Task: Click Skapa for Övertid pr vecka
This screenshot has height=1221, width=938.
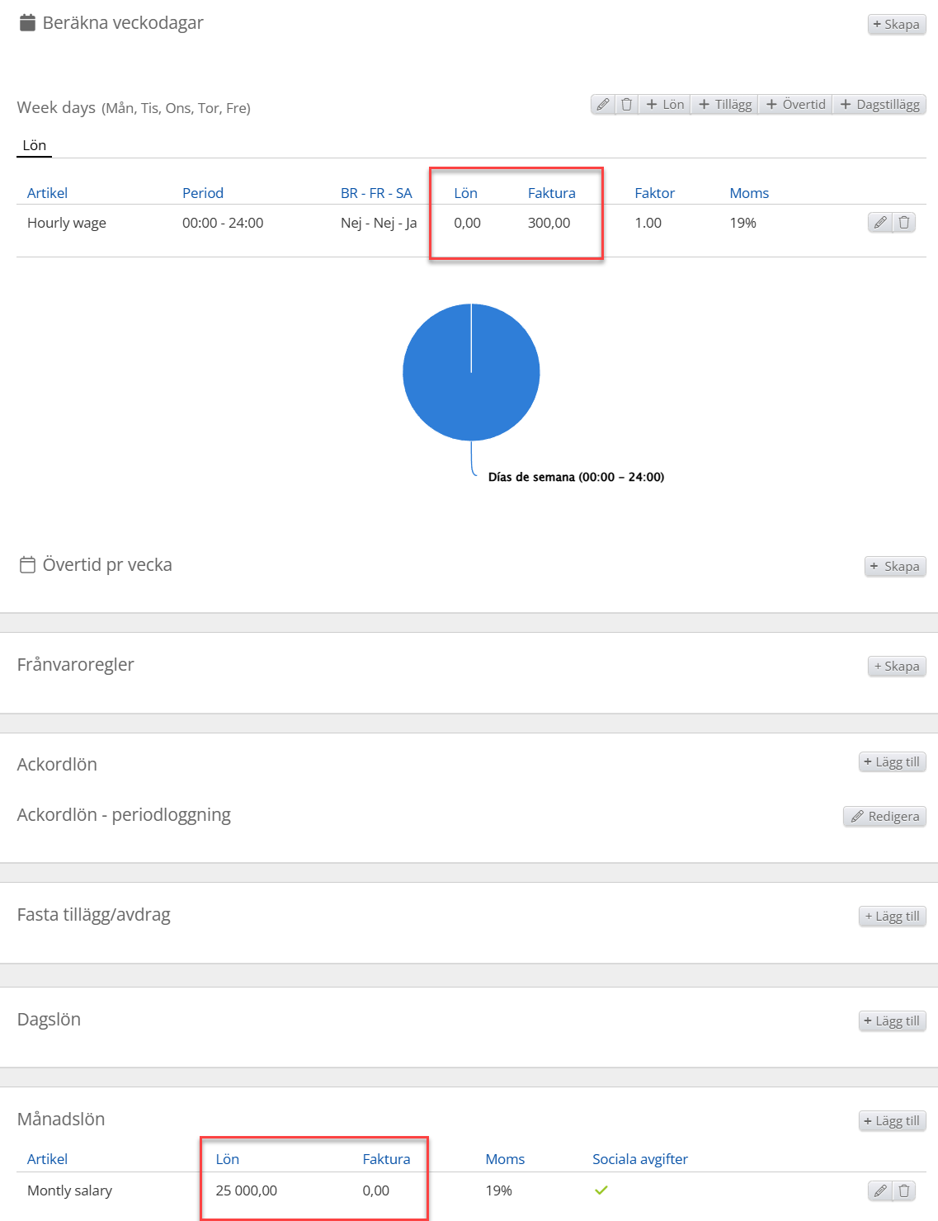Action: [895, 567]
